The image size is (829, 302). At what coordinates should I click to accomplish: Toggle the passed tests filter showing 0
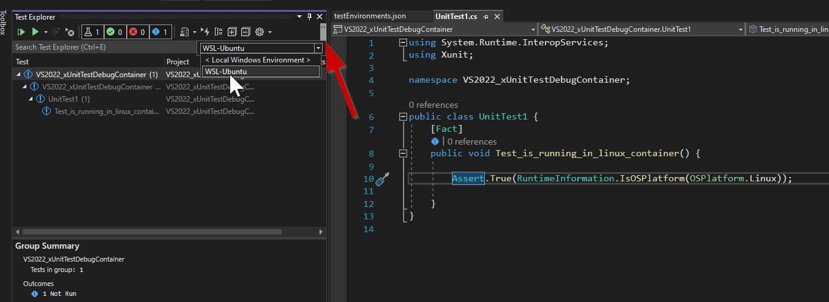[x=114, y=32]
